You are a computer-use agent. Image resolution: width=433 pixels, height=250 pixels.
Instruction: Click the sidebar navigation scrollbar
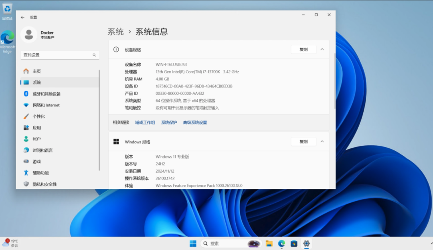(x=99, y=120)
